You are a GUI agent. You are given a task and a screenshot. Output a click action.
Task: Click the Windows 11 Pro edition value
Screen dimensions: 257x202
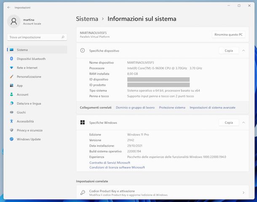[138, 134]
